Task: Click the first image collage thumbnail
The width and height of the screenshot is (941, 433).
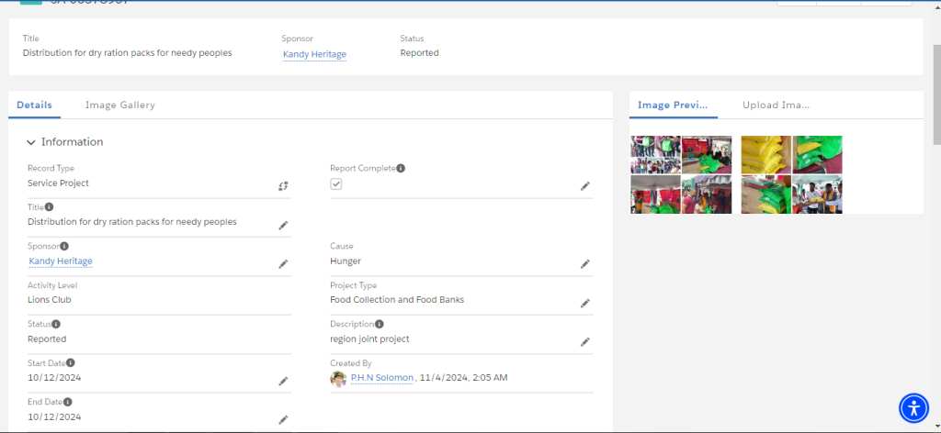Action: pyautogui.click(x=681, y=174)
